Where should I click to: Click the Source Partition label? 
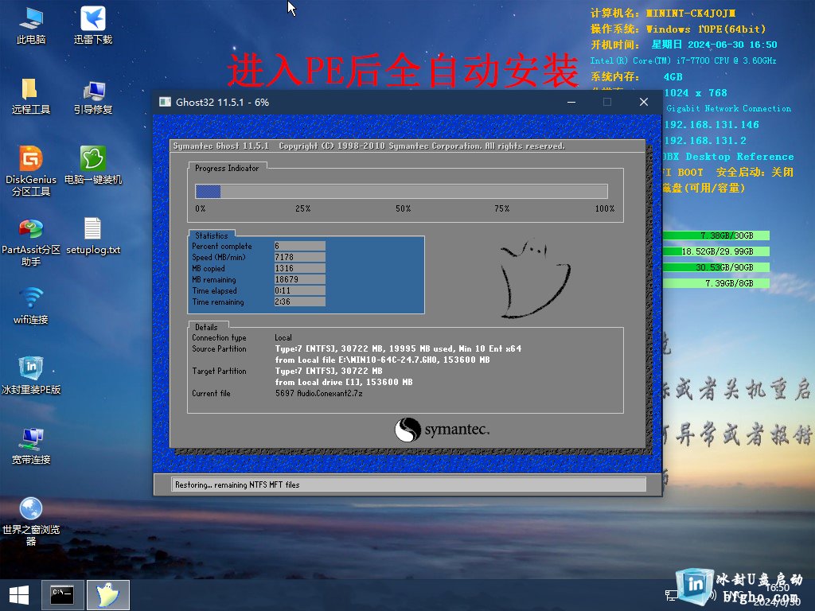(x=219, y=348)
